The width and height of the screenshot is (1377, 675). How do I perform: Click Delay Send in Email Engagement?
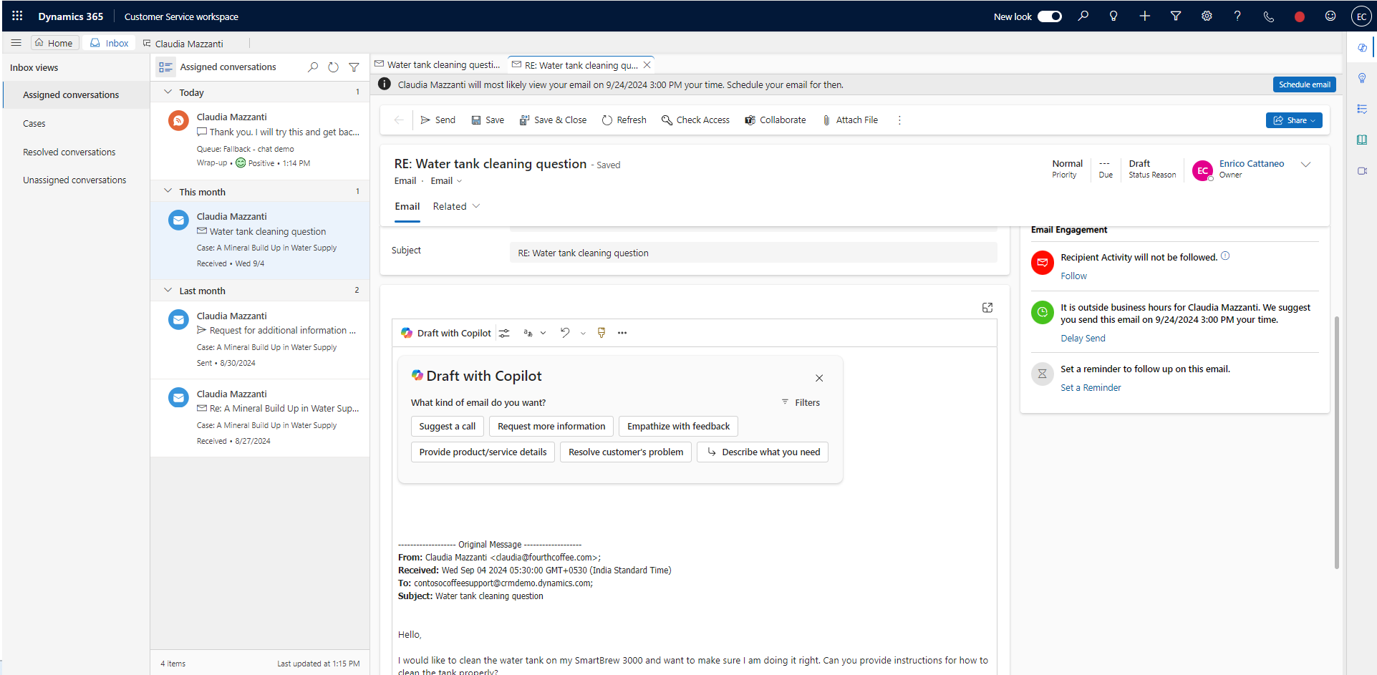point(1083,338)
